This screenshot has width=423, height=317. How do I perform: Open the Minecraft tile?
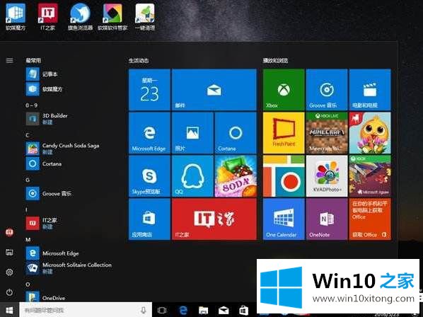tap(327, 133)
